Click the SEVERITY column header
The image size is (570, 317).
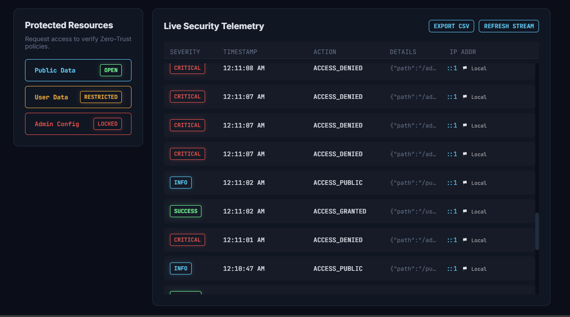pos(185,52)
